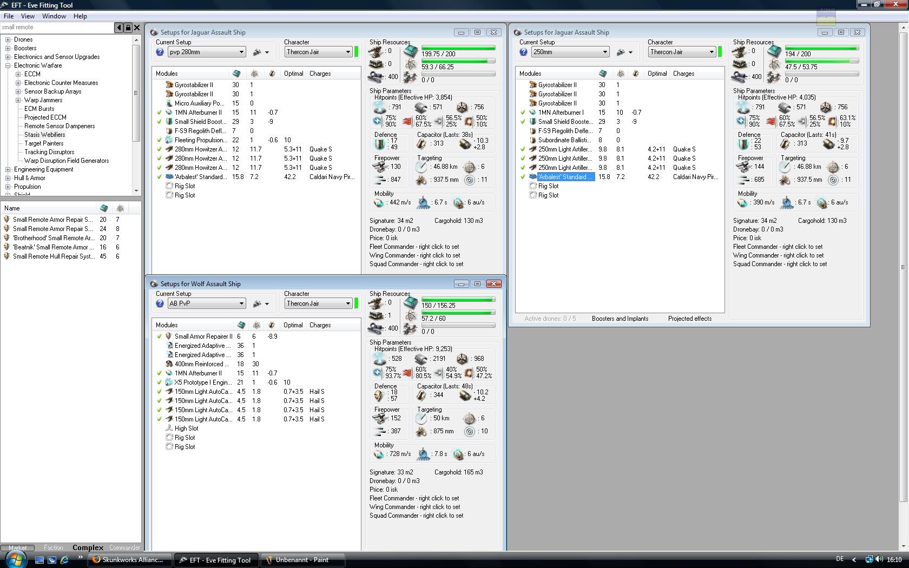
Task: Open Projected effects in the 250mm window
Action: click(690, 319)
